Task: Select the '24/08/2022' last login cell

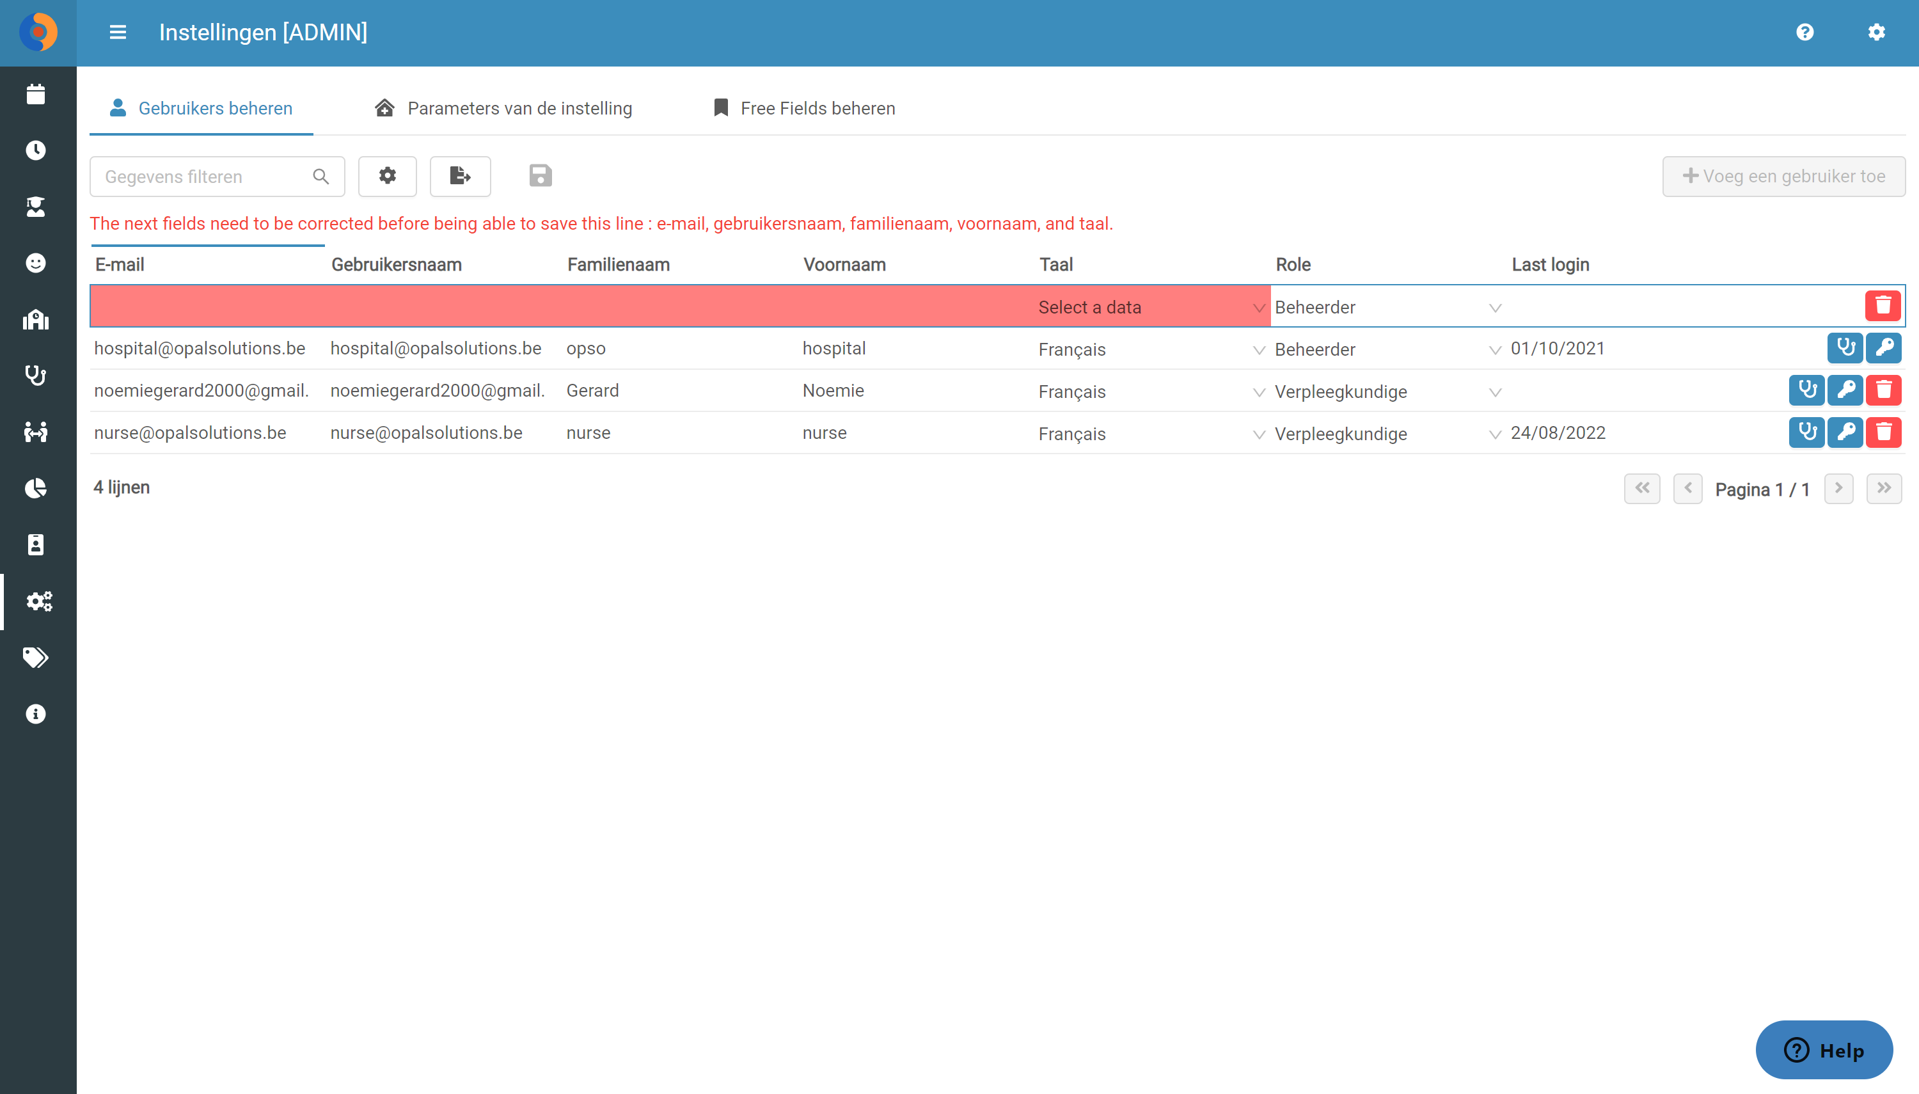Action: [1558, 432]
